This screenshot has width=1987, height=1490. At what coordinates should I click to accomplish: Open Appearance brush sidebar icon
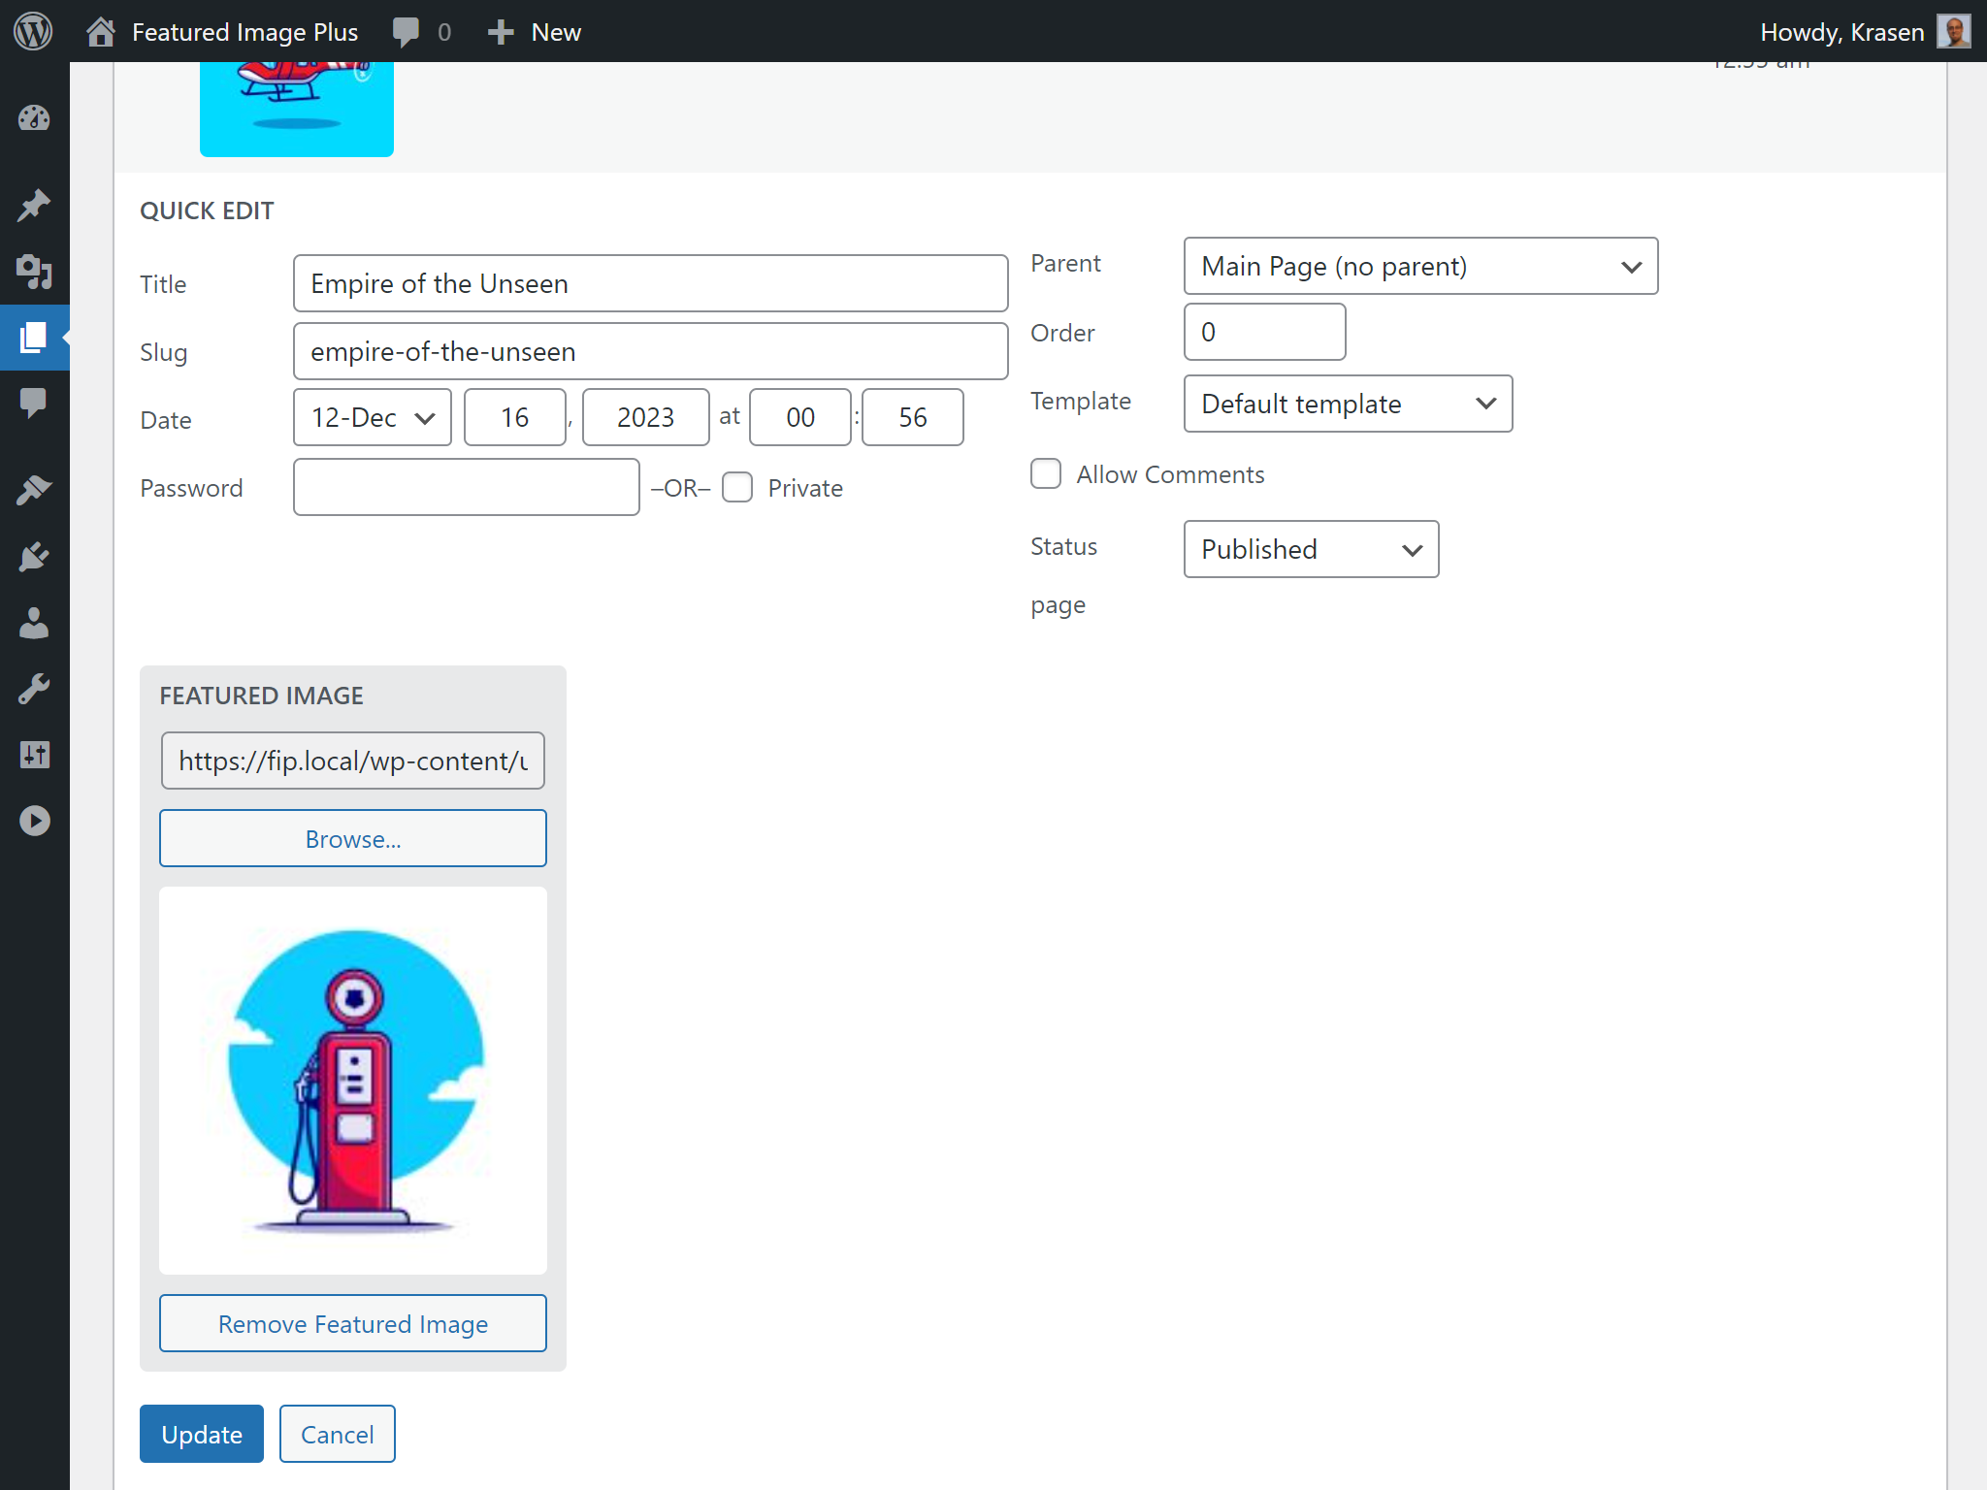coord(34,490)
